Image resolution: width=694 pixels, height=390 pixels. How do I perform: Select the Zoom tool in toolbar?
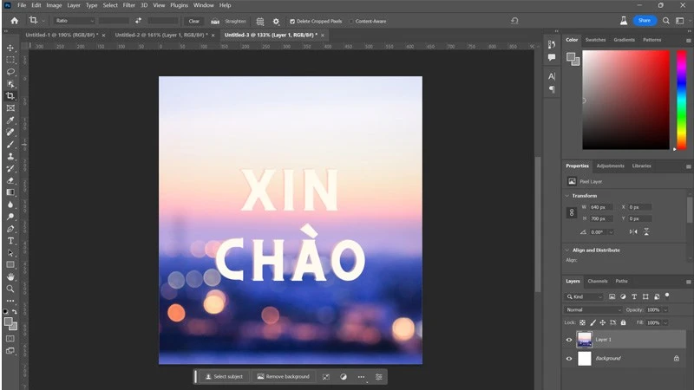tap(10, 289)
